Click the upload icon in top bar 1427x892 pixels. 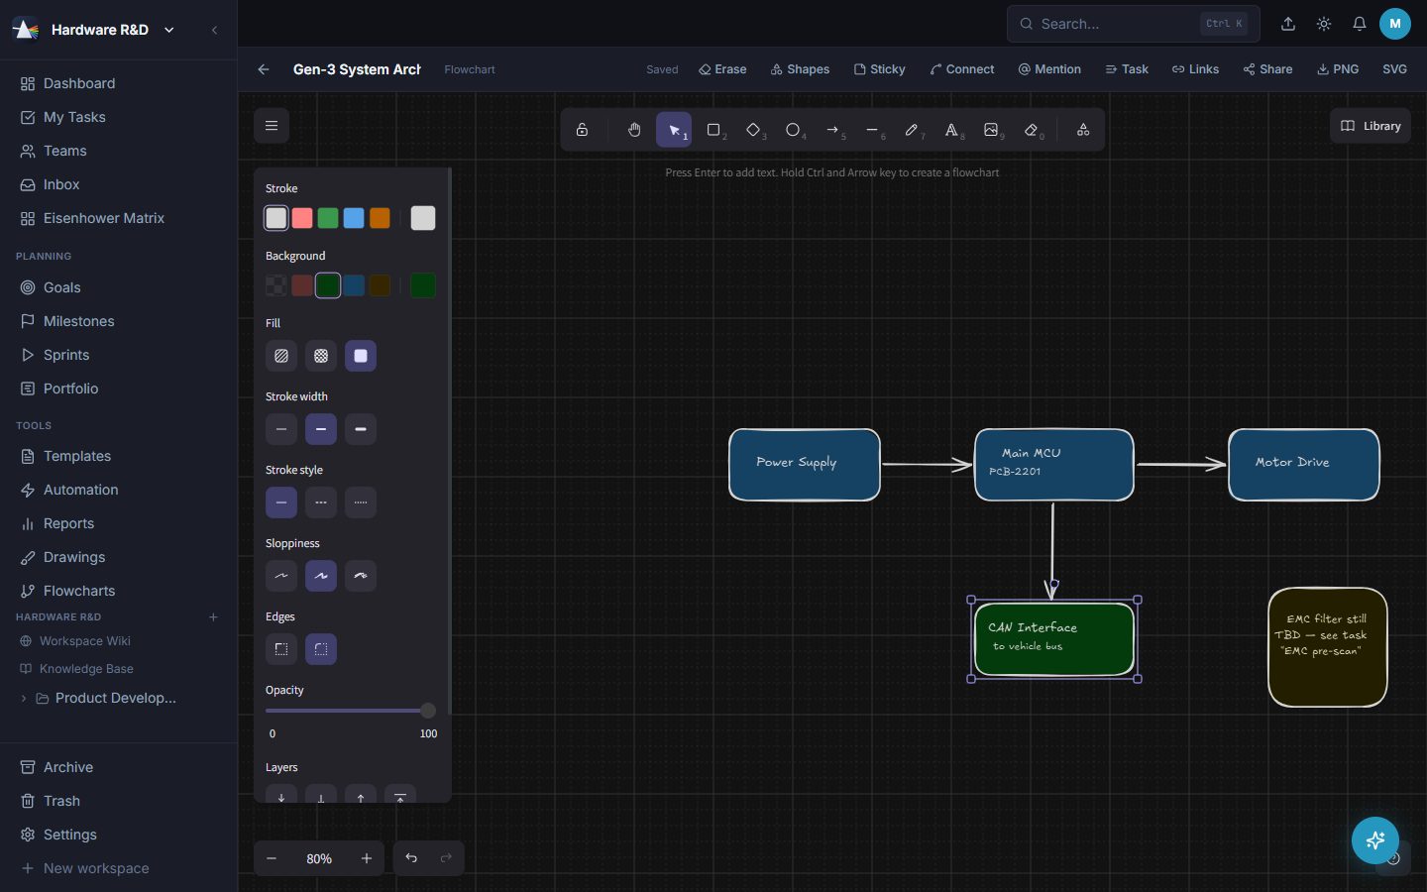[1288, 24]
